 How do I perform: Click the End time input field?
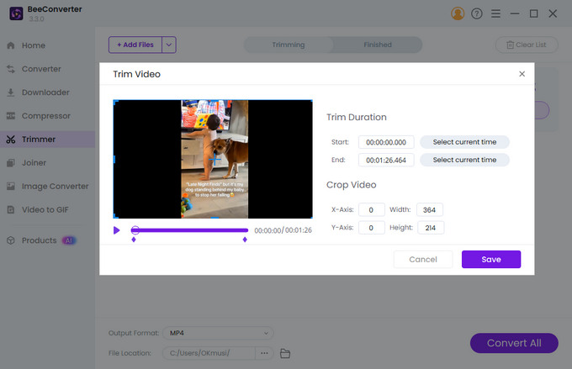click(386, 160)
